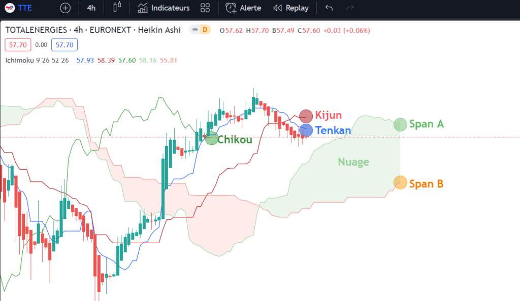Expand the Ichimoku 9 26 52 26 settings

coord(38,61)
